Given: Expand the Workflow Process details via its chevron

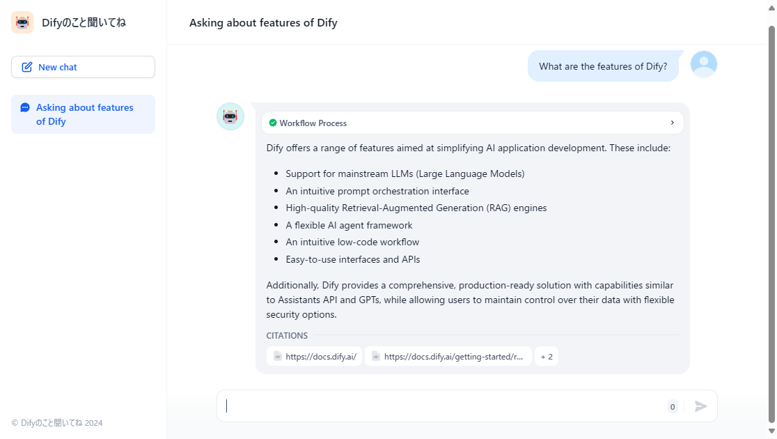Looking at the screenshot, I should (673, 122).
